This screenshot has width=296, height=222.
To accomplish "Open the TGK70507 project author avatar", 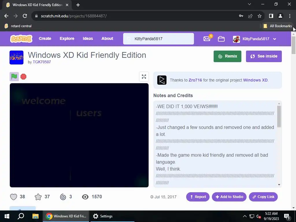I will pyautogui.click(x=16, y=58).
